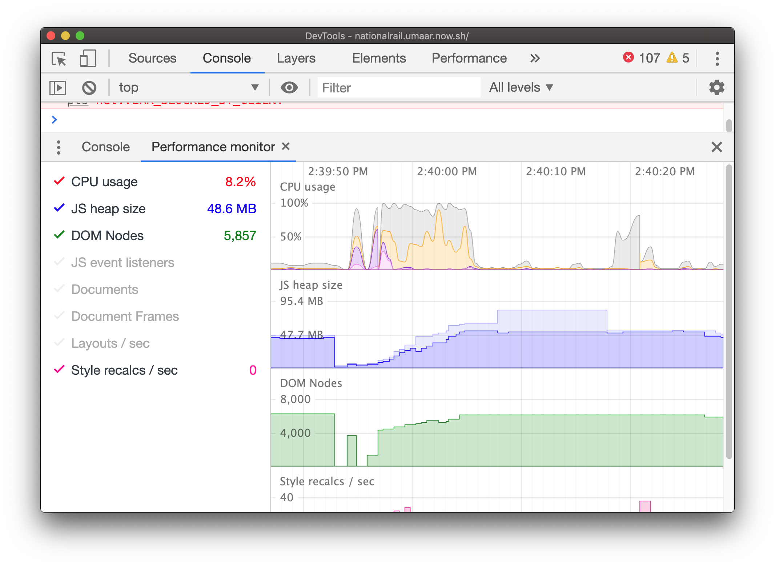Image resolution: width=775 pixels, height=566 pixels.
Task: Open the more tabs chevron menu
Action: click(535, 58)
